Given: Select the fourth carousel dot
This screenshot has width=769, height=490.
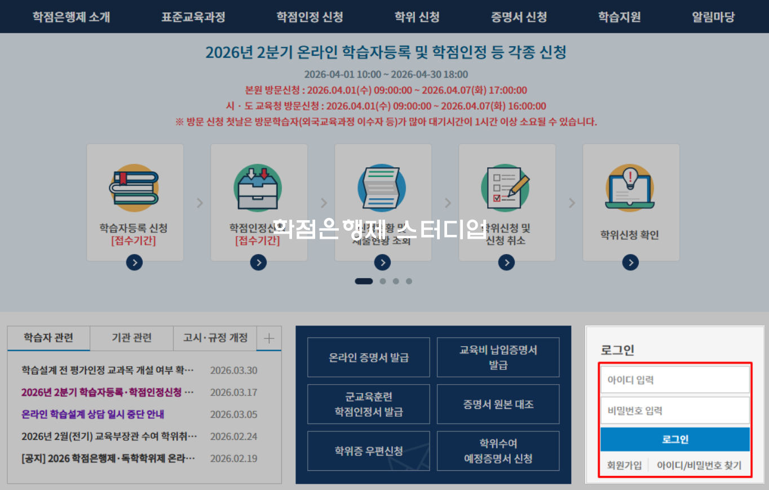Looking at the screenshot, I should click(x=409, y=281).
